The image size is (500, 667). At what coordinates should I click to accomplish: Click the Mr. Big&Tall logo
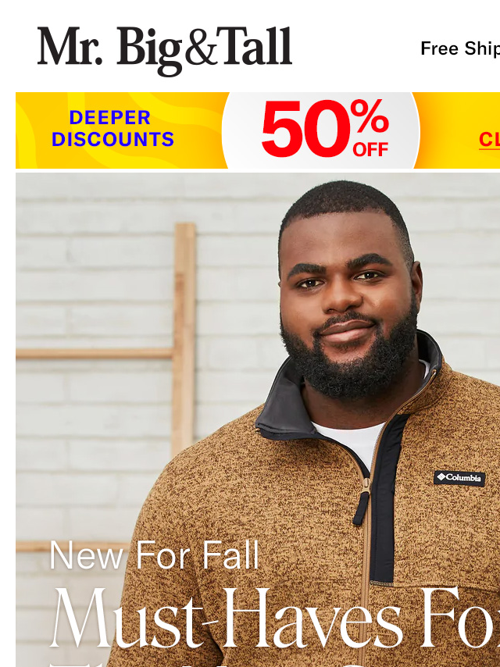click(165, 50)
